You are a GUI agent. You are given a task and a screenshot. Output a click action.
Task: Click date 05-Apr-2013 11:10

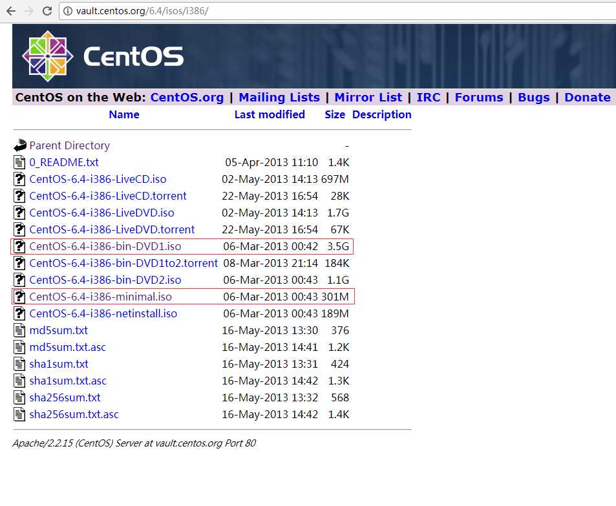(271, 162)
